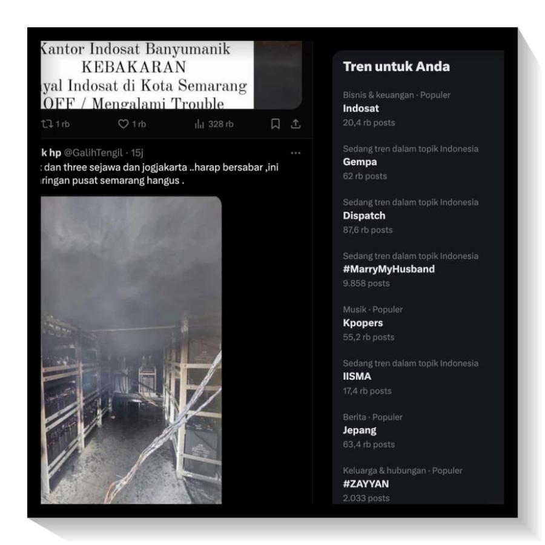
Task: Click the 15j timestamp on the tweet
Action: tap(137, 153)
